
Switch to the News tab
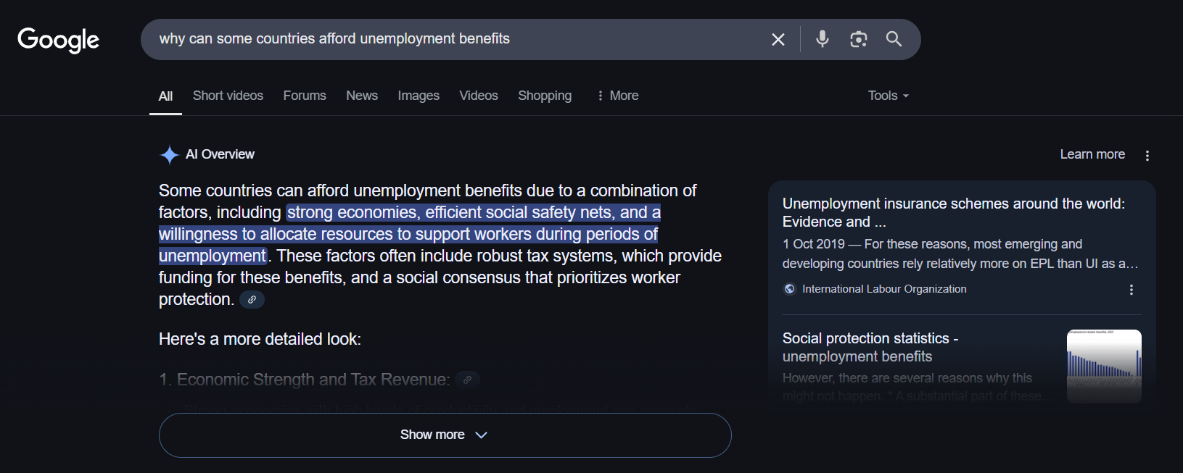[362, 96]
